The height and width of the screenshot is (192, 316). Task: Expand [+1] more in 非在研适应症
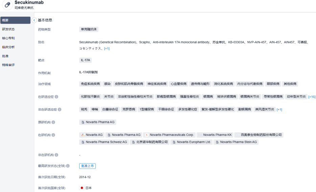click(x=279, y=109)
